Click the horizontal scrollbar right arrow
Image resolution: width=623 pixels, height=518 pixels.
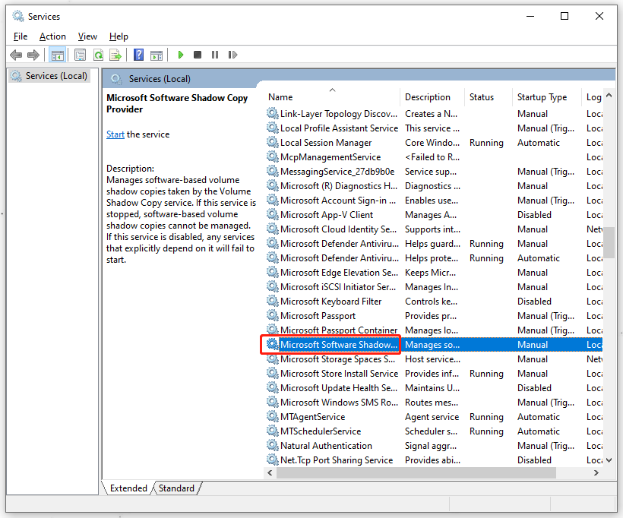click(x=596, y=472)
